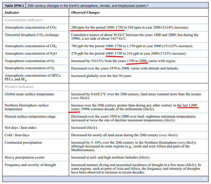Click the 'Diurnal surface temperature range' row label

pyautogui.click(x=30, y=117)
